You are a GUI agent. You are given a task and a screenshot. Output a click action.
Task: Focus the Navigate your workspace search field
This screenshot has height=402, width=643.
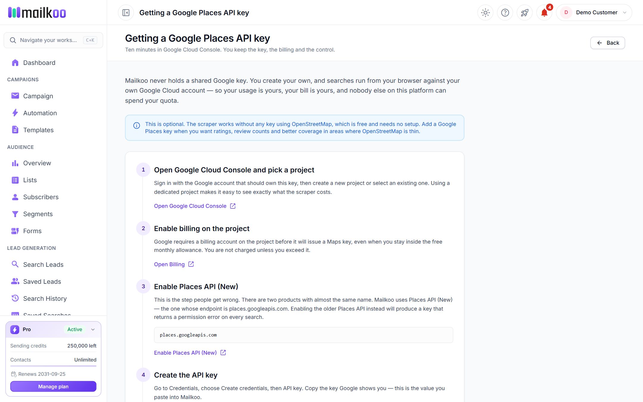pyautogui.click(x=53, y=40)
